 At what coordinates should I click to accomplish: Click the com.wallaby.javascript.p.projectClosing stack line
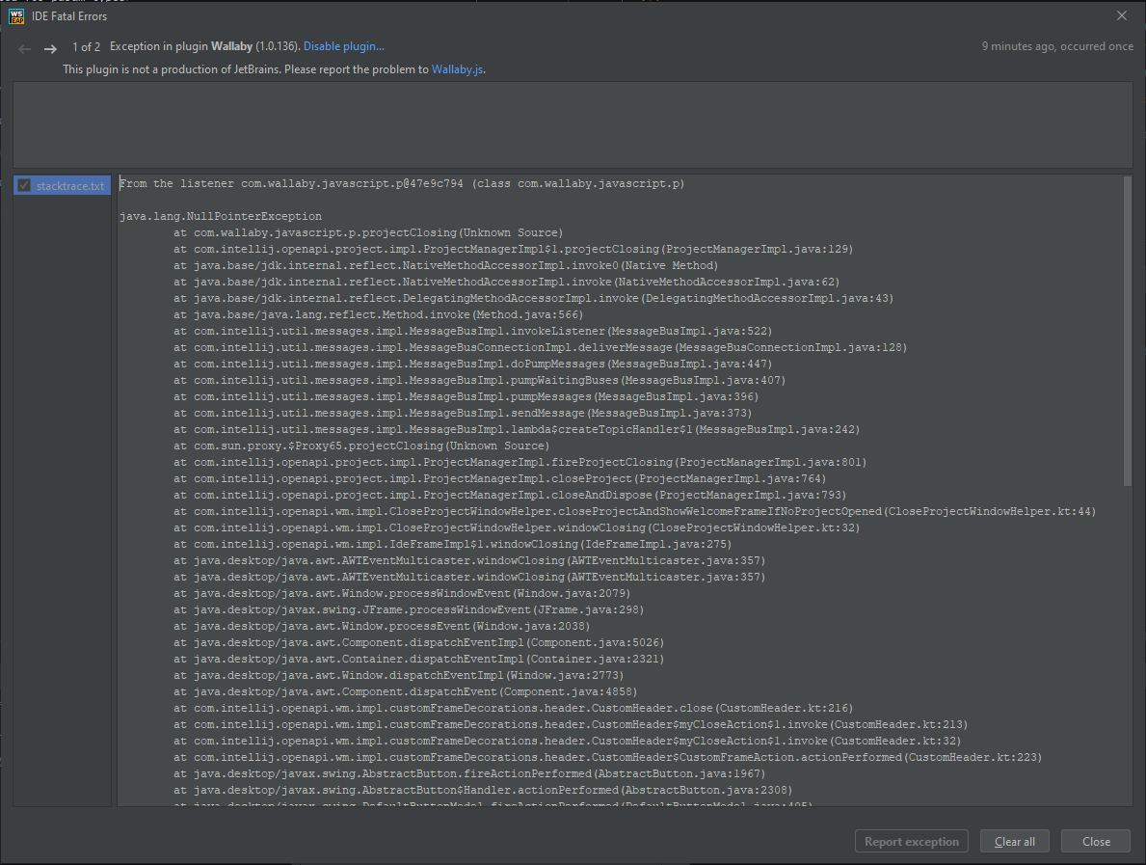coord(368,232)
